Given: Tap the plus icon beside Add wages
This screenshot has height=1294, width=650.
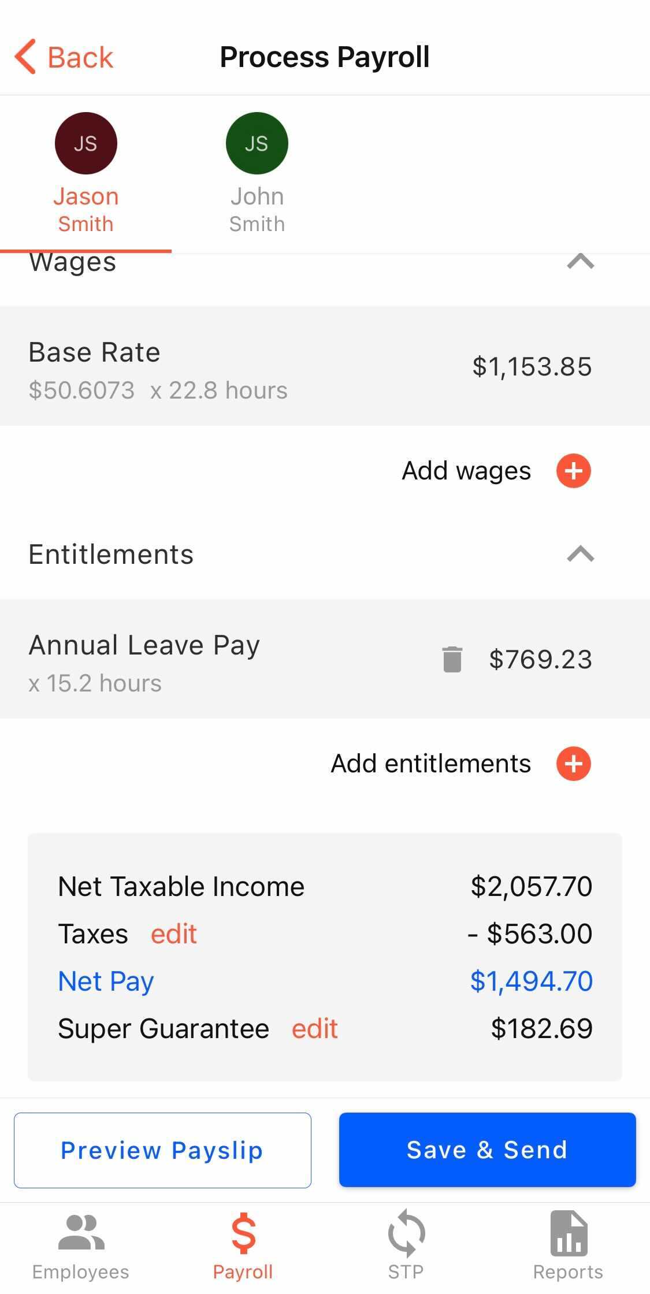Looking at the screenshot, I should coord(573,471).
